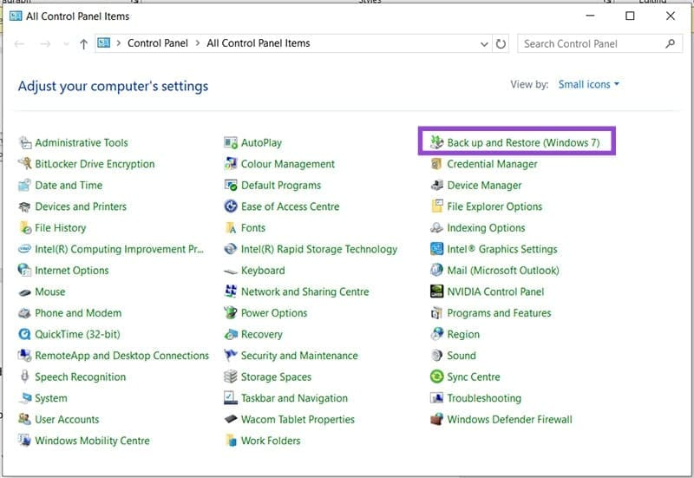This screenshot has height=478, width=694.
Task: Open Back up and Restore (Windows 7)
Action: tap(522, 143)
